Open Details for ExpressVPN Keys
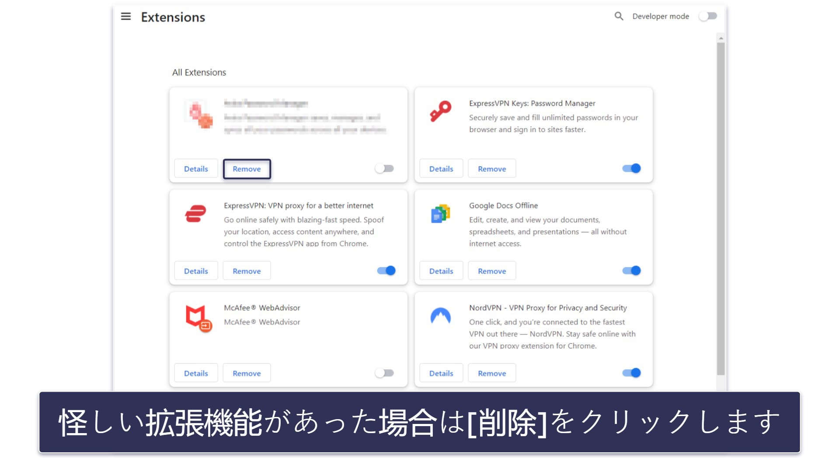Screen dimensions: 839x458 click(441, 169)
